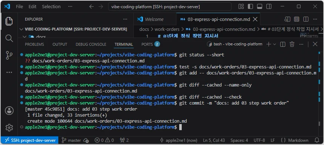Select the bash - vibe-coding-platform terminal
The height and width of the screenshot is (145, 324).
click(235, 44)
